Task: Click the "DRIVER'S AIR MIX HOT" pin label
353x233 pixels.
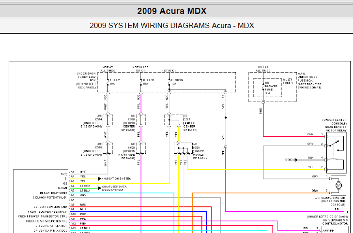Action: tap(51, 226)
